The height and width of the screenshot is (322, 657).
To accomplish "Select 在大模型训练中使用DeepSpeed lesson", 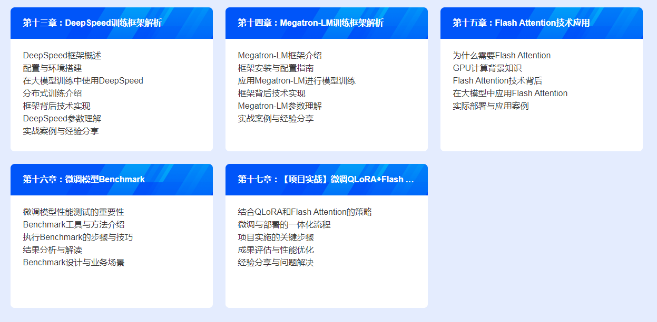I will click(83, 81).
